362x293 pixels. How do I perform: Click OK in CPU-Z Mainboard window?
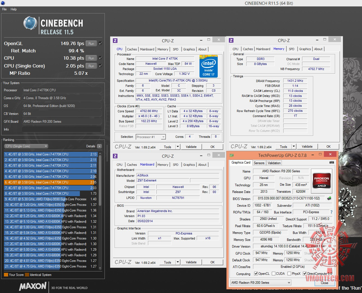pos(212,262)
